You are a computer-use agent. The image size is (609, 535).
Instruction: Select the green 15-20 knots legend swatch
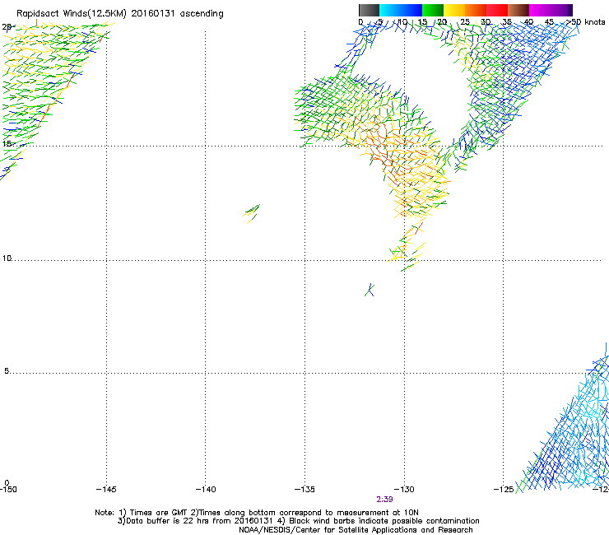pos(433,10)
